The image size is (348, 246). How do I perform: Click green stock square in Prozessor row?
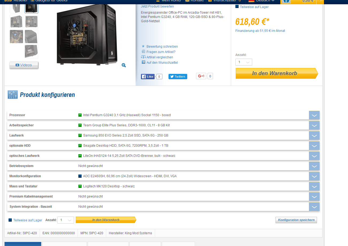(x=80, y=115)
